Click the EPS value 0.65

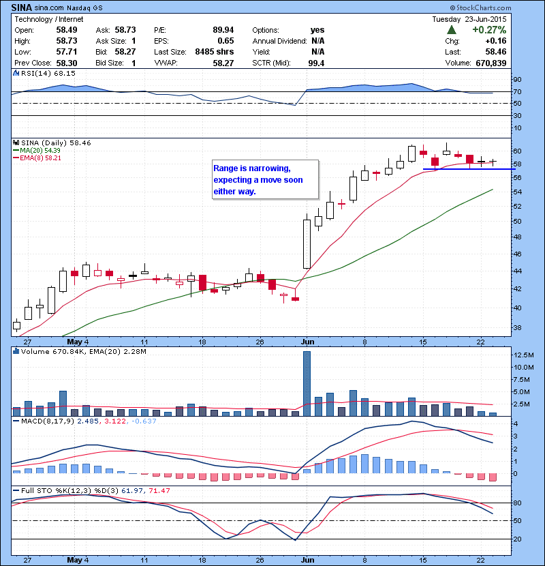coord(225,41)
